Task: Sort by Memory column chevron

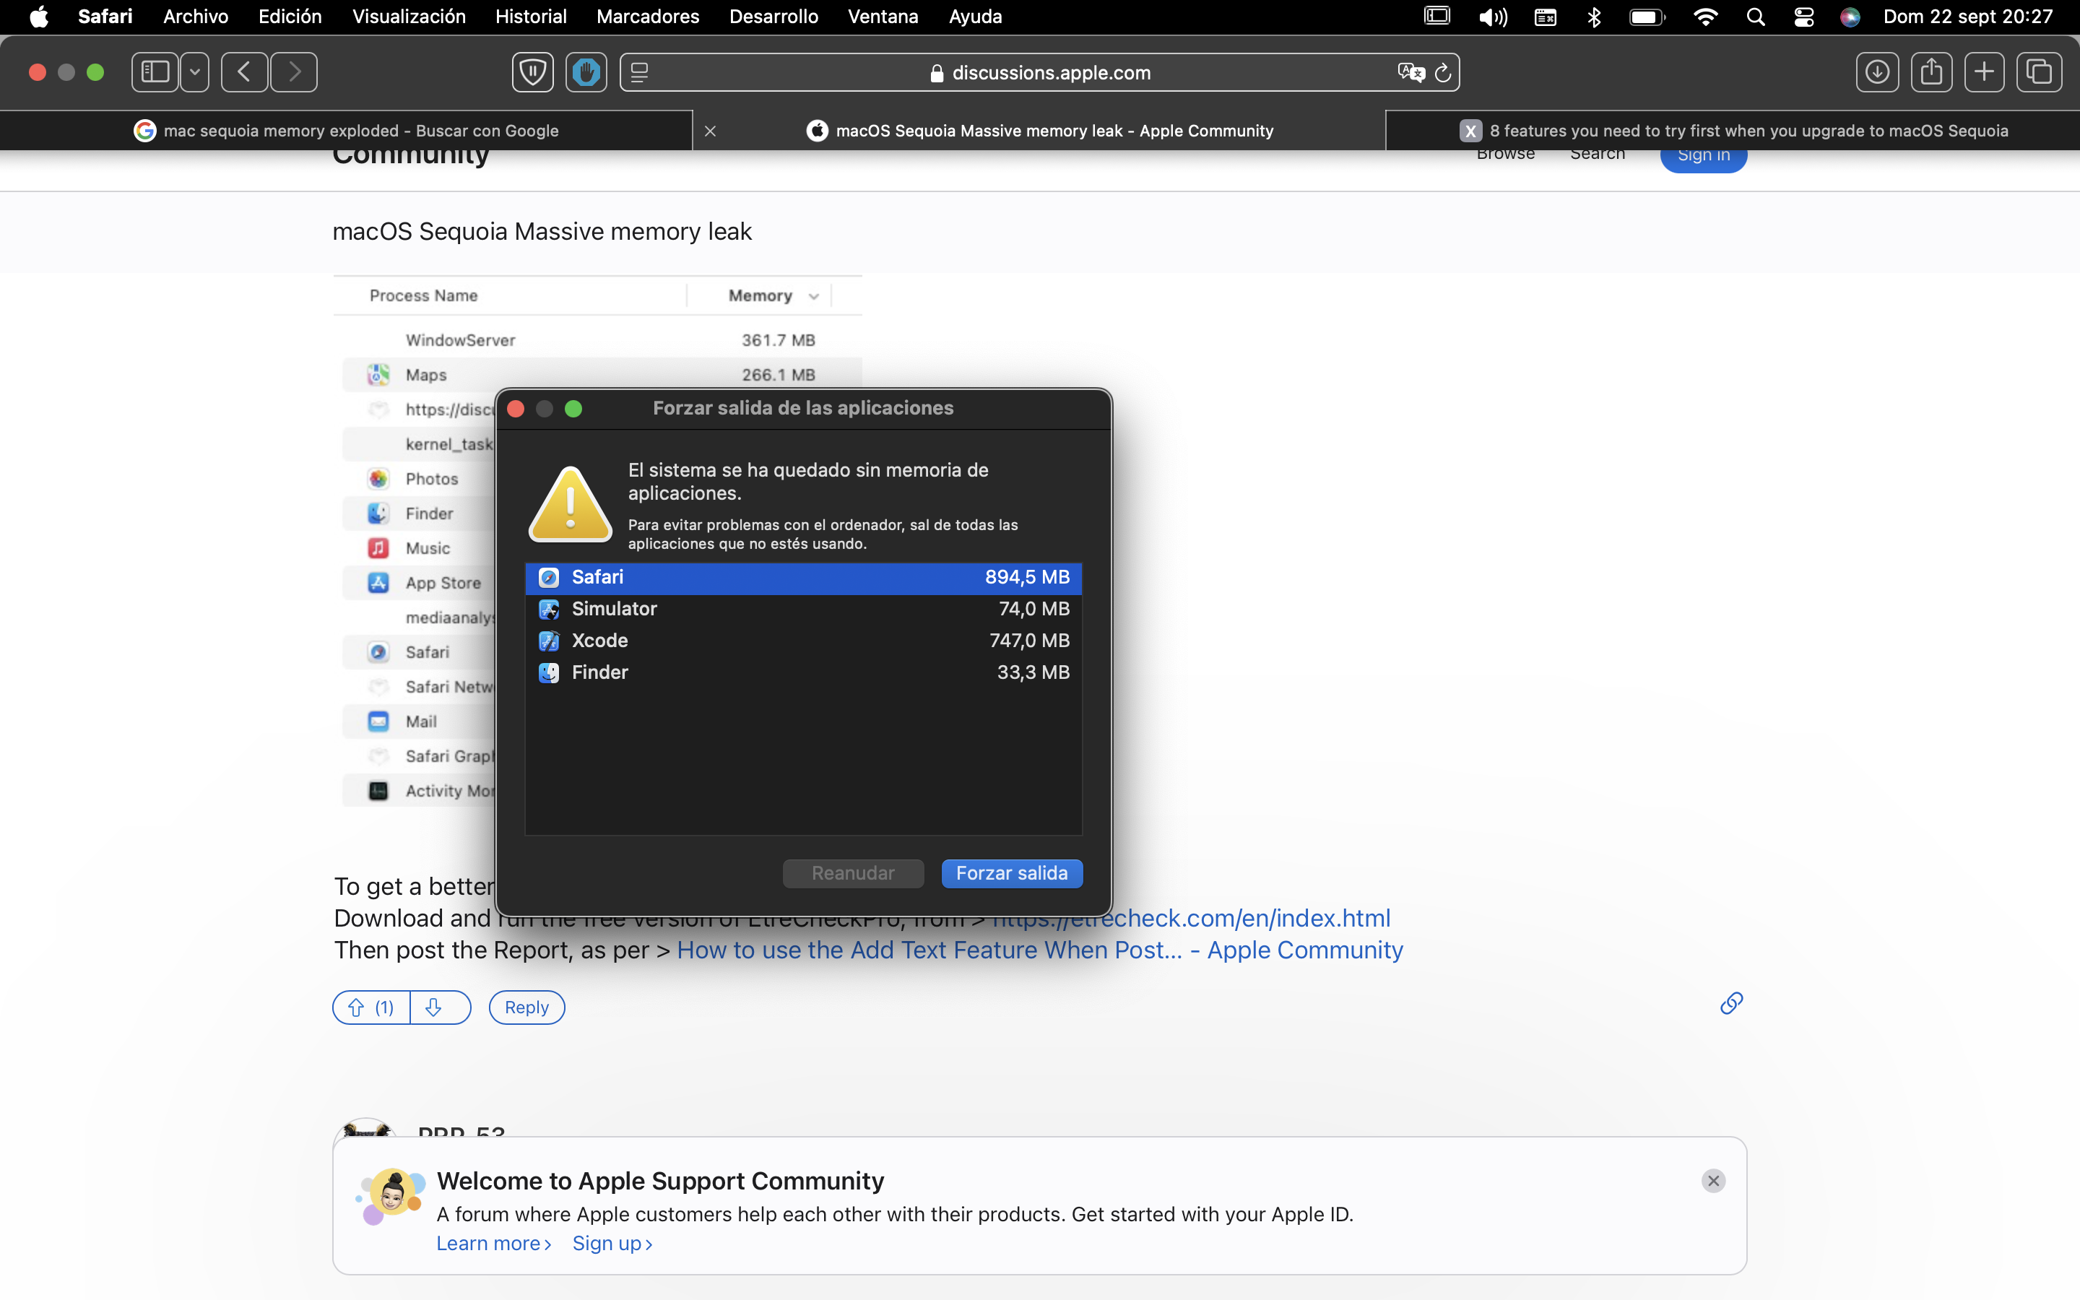Action: point(813,297)
